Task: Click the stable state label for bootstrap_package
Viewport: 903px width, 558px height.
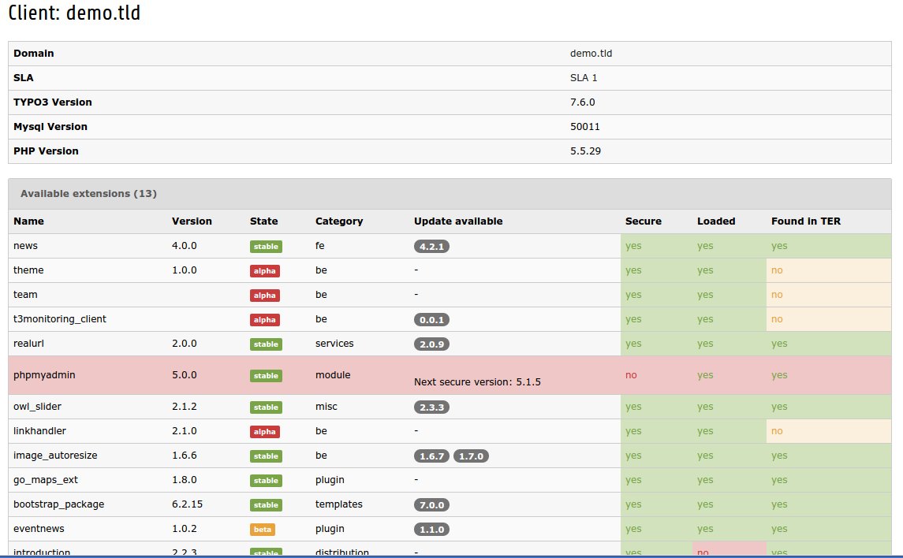Action: pos(266,505)
